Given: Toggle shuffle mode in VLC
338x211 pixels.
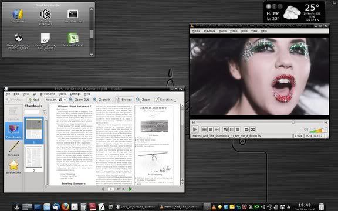Looking at the screenshot, I should point(253,129).
